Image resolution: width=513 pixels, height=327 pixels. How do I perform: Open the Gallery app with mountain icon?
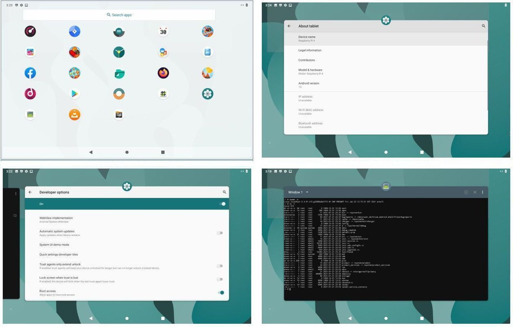208,73
